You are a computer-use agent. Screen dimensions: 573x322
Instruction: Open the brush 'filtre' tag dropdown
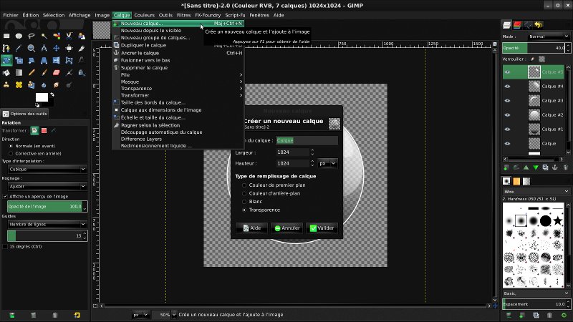pos(536,191)
